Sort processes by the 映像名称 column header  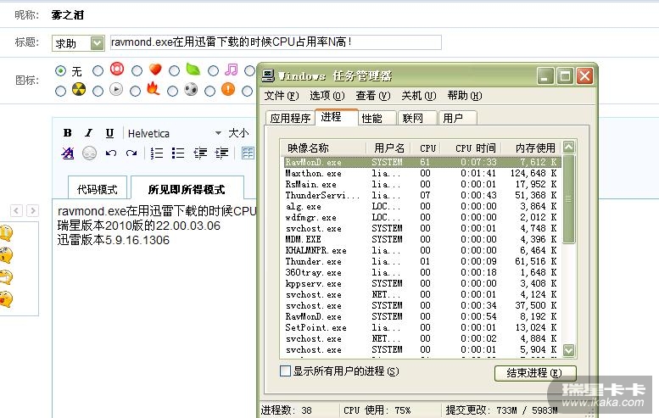click(x=323, y=148)
